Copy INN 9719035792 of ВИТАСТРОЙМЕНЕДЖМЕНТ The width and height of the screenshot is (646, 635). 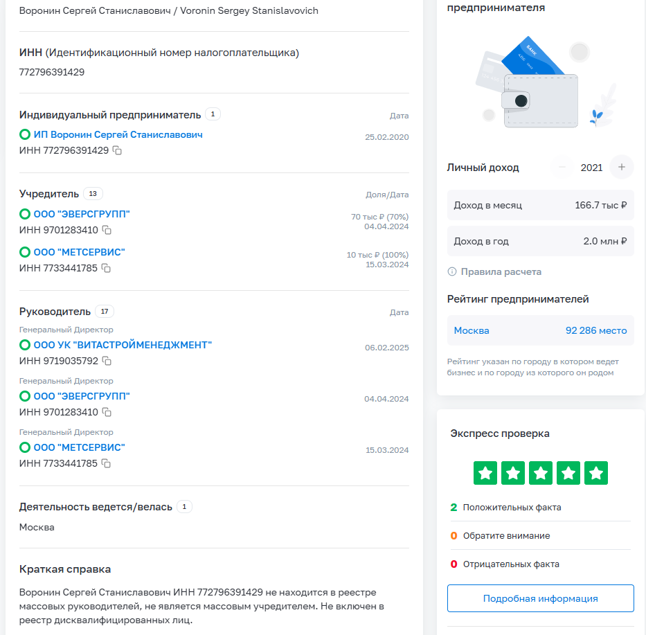[107, 361]
